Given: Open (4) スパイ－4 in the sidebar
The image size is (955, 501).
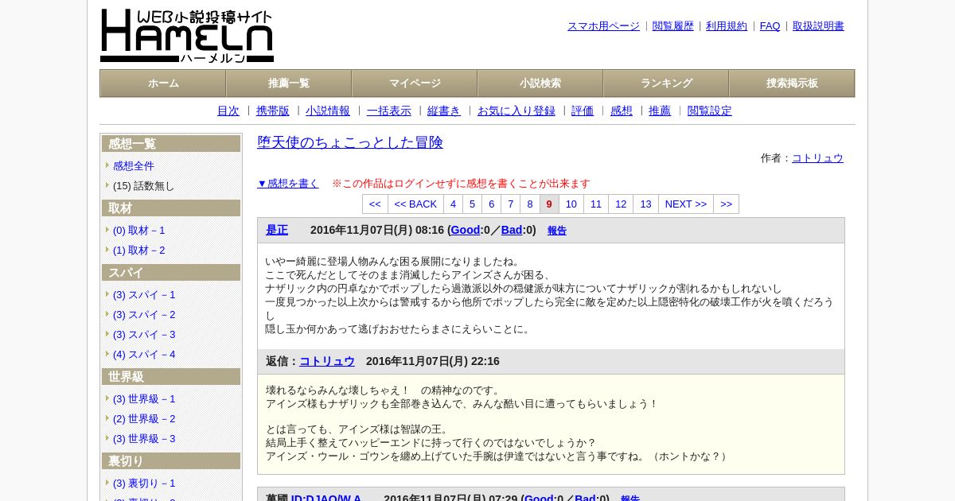Looking at the screenshot, I should point(144,355).
